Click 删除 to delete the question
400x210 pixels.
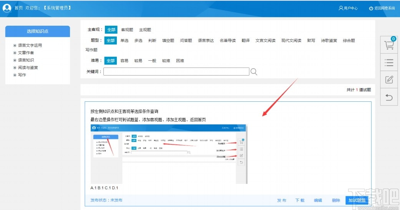[336, 200]
